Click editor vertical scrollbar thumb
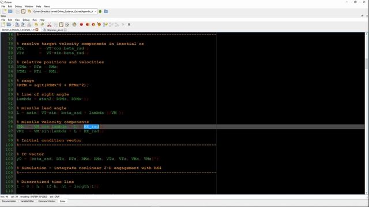The width and height of the screenshot is (369, 207). (367, 64)
